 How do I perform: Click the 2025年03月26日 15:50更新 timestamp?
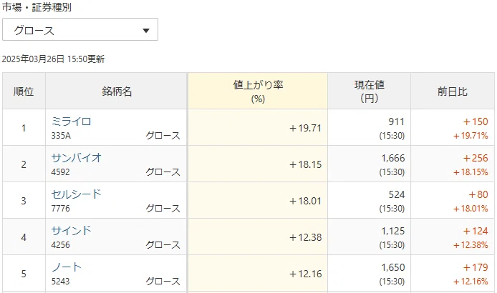(53, 59)
